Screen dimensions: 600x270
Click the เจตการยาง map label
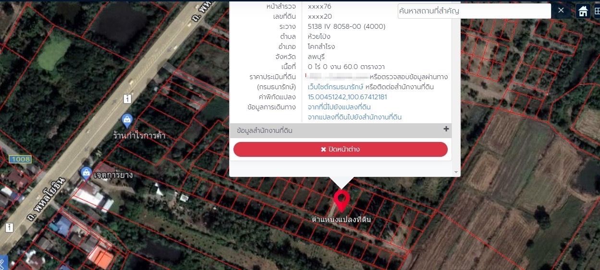tap(113, 175)
